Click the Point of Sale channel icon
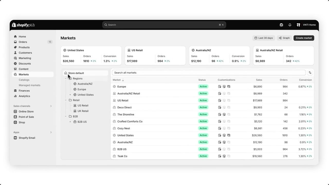The image size is (329, 185). pos(15,117)
